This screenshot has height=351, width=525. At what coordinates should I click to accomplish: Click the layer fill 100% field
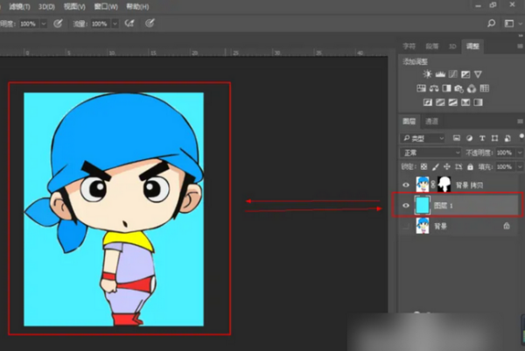point(507,166)
